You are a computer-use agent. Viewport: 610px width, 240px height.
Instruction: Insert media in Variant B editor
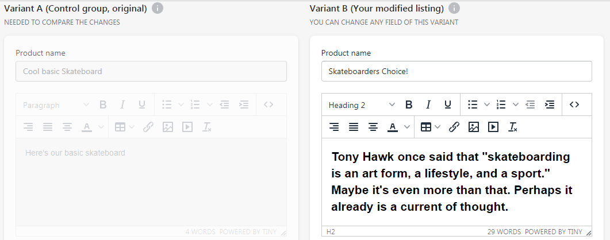pyautogui.click(x=493, y=127)
